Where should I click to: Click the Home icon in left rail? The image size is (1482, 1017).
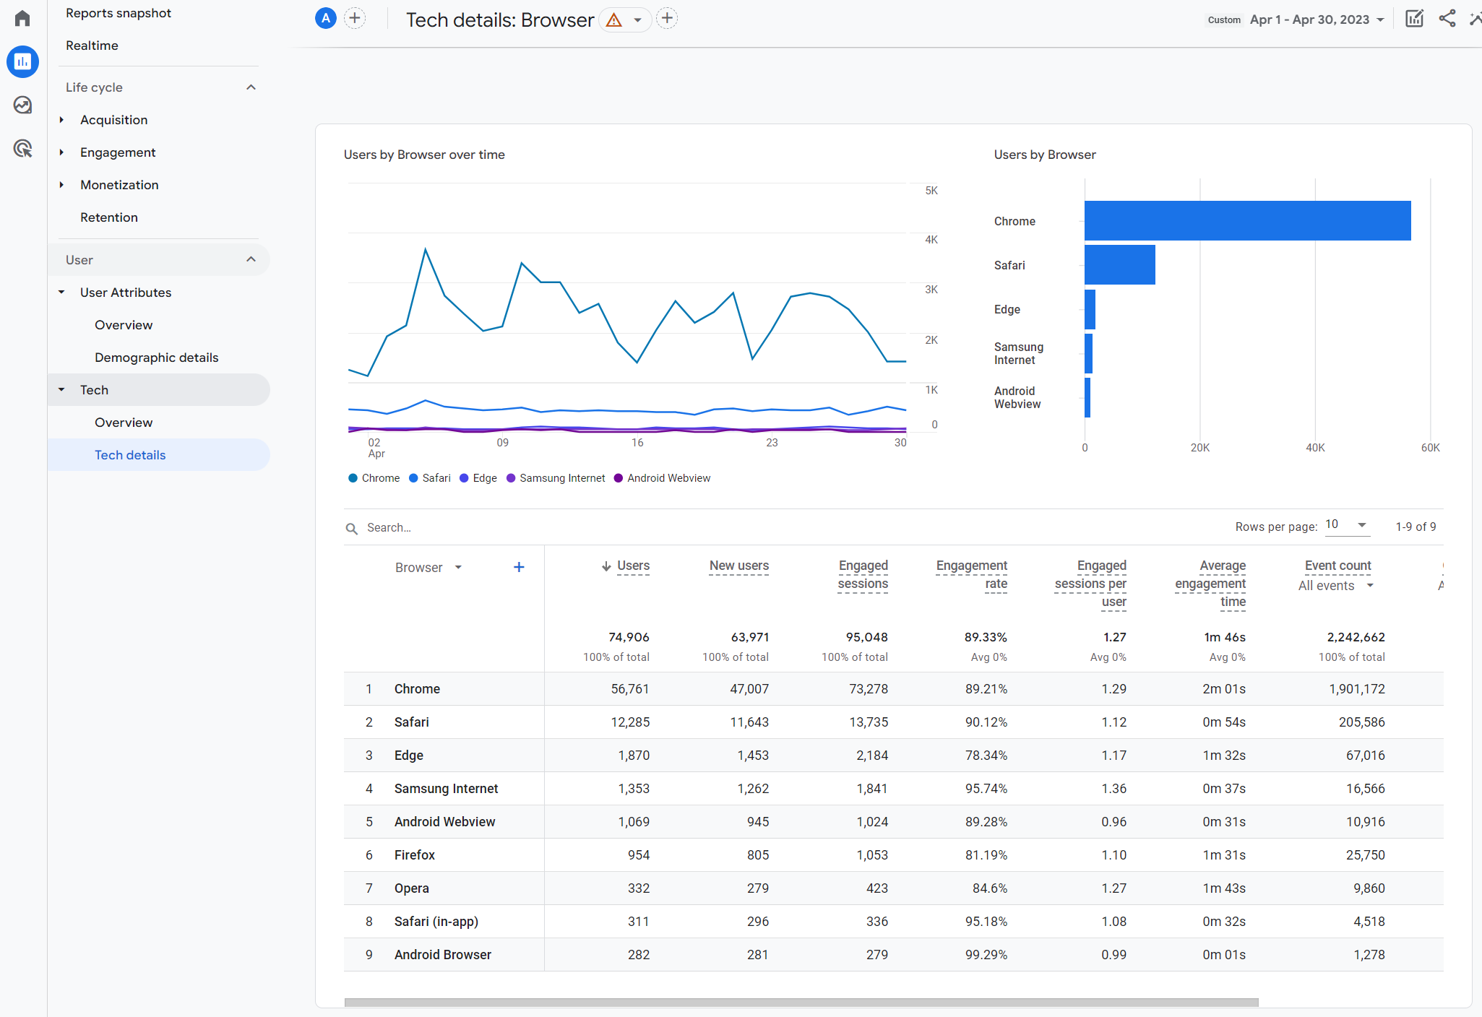click(x=22, y=18)
